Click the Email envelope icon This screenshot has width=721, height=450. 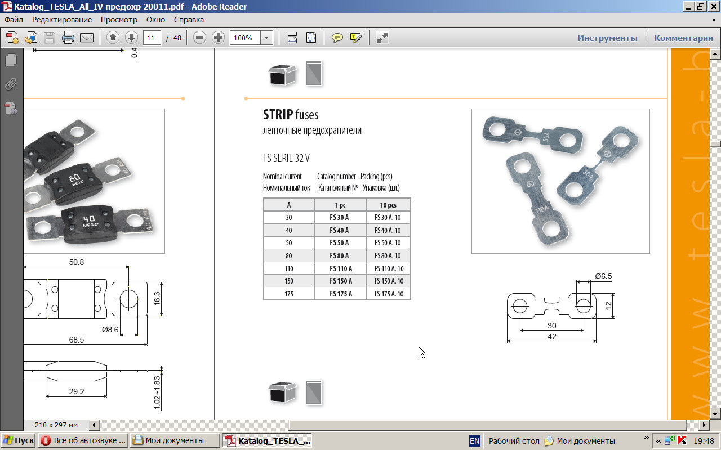pyautogui.click(x=87, y=38)
